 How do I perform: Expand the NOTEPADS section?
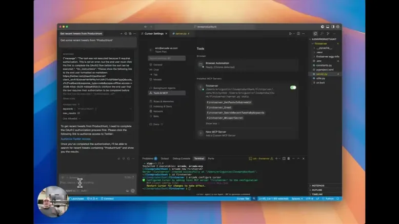(318, 186)
